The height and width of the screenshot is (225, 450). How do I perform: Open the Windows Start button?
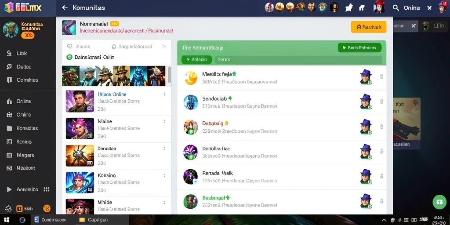click(x=6, y=220)
